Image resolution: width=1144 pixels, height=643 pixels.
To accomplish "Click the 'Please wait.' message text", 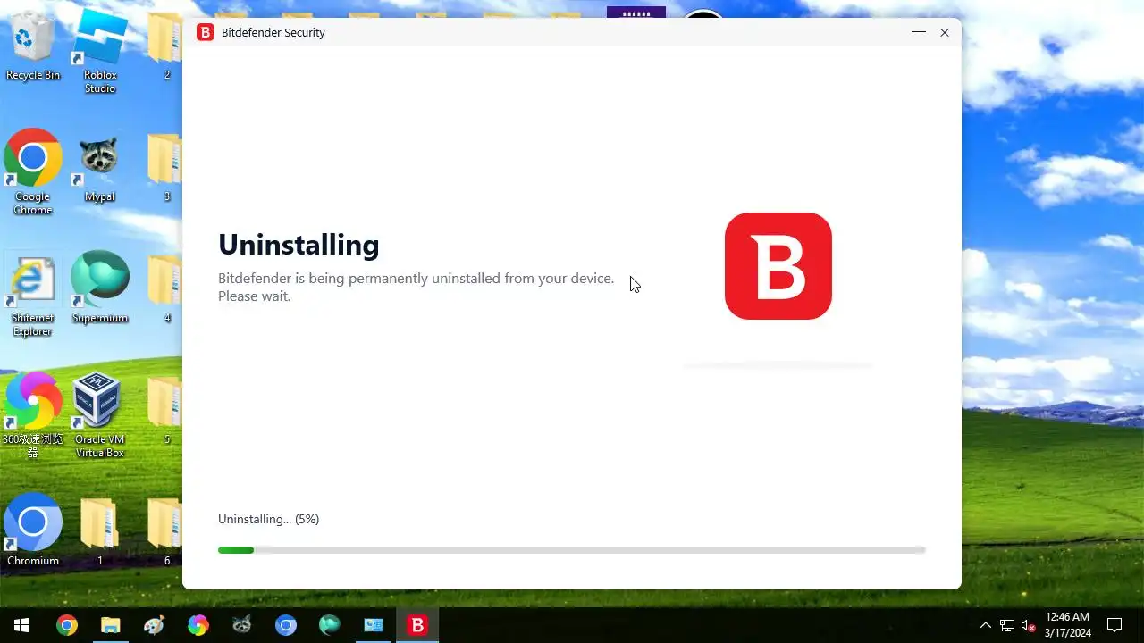I will click(x=255, y=296).
